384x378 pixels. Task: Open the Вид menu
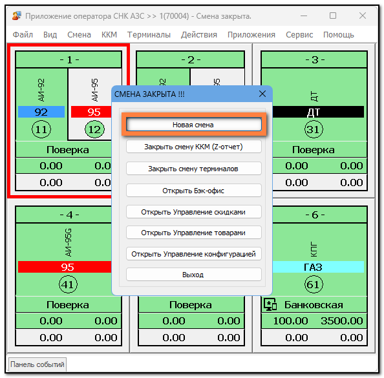(50, 35)
